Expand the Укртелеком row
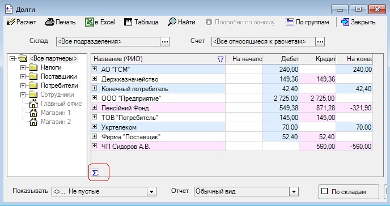The image size is (390, 206). point(95,127)
